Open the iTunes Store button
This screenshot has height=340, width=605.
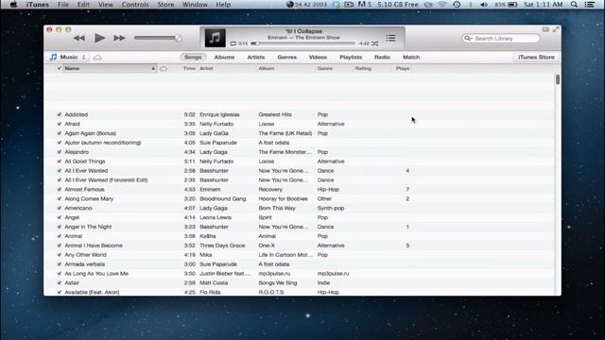[536, 57]
